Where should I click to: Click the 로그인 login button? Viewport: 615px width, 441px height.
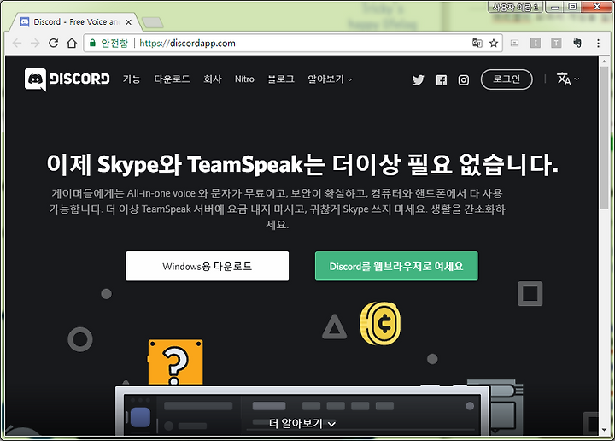point(507,79)
